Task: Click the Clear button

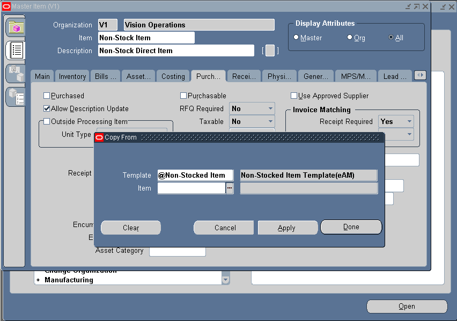Action: [131, 228]
